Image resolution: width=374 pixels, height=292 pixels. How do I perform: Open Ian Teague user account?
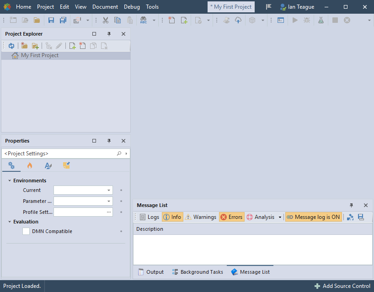pyautogui.click(x=297, y=7)
